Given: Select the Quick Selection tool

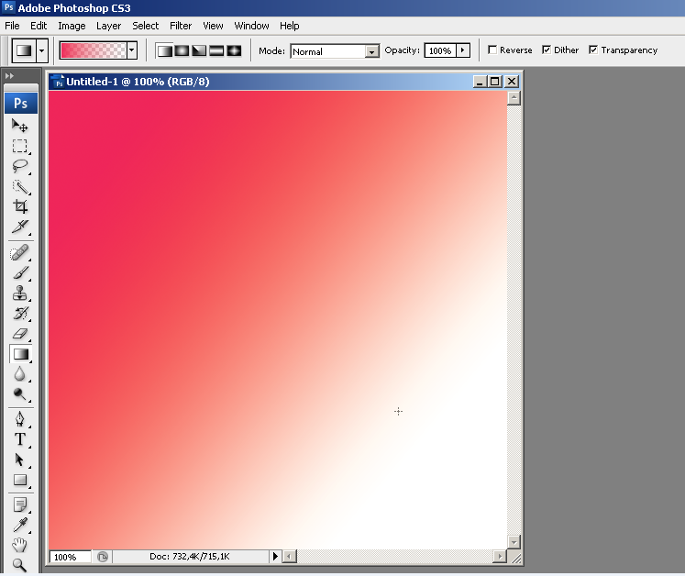Looking at the screenshot, I should [20, 187].
